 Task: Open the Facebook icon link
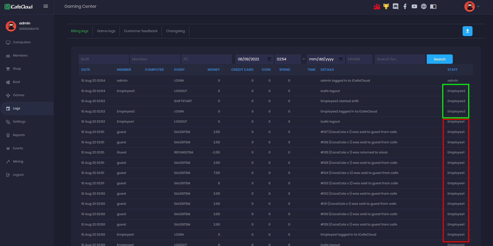405,6
